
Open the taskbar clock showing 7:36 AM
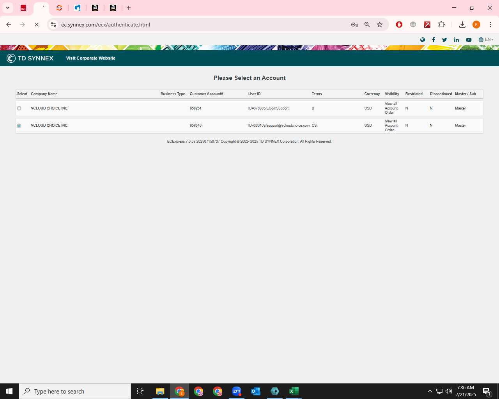pos(466,391)
